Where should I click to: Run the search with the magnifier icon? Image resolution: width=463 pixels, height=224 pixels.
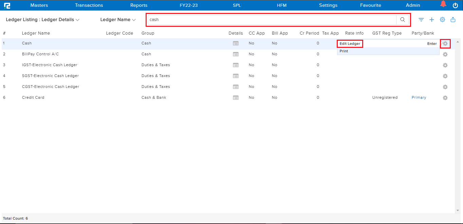[x=403, y=20]
